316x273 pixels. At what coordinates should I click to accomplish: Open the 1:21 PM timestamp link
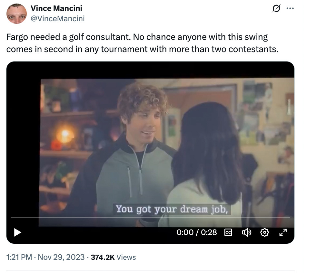tap(19, 257)
